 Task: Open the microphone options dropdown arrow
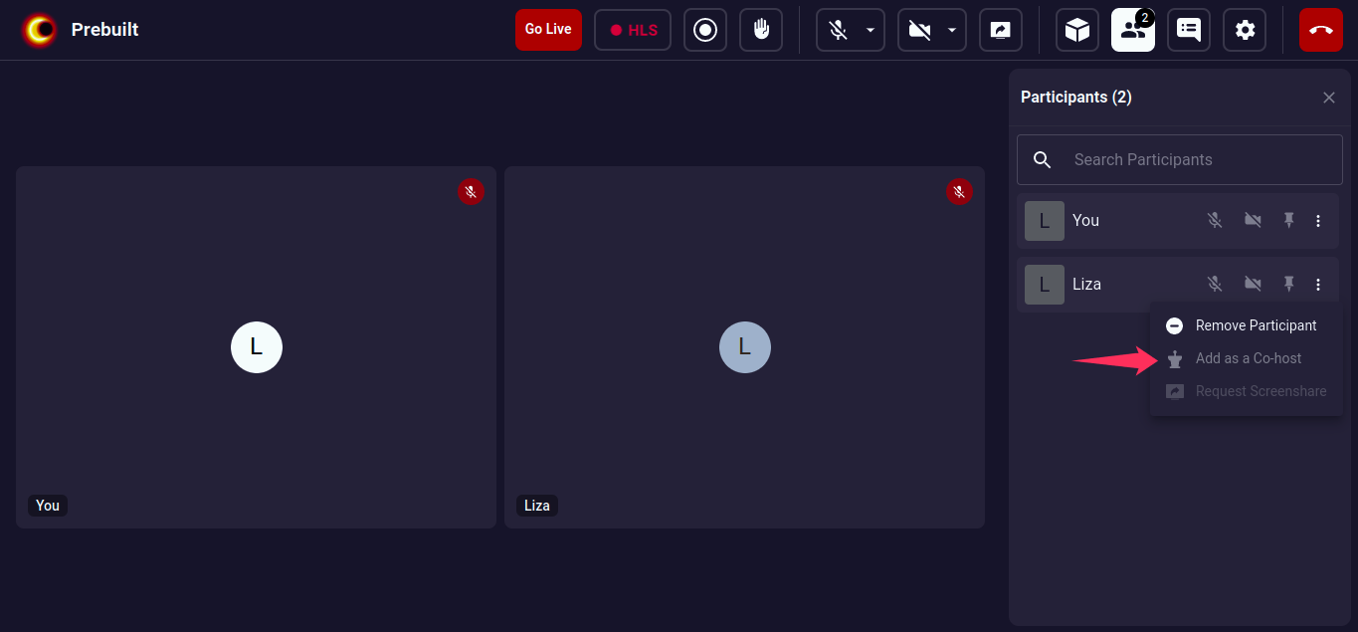872,30
